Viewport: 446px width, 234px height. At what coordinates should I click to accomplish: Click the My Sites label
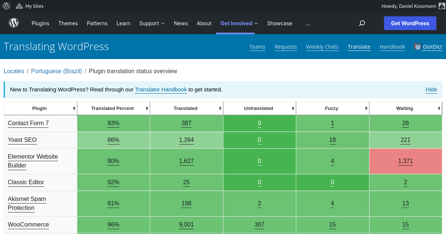34,6
